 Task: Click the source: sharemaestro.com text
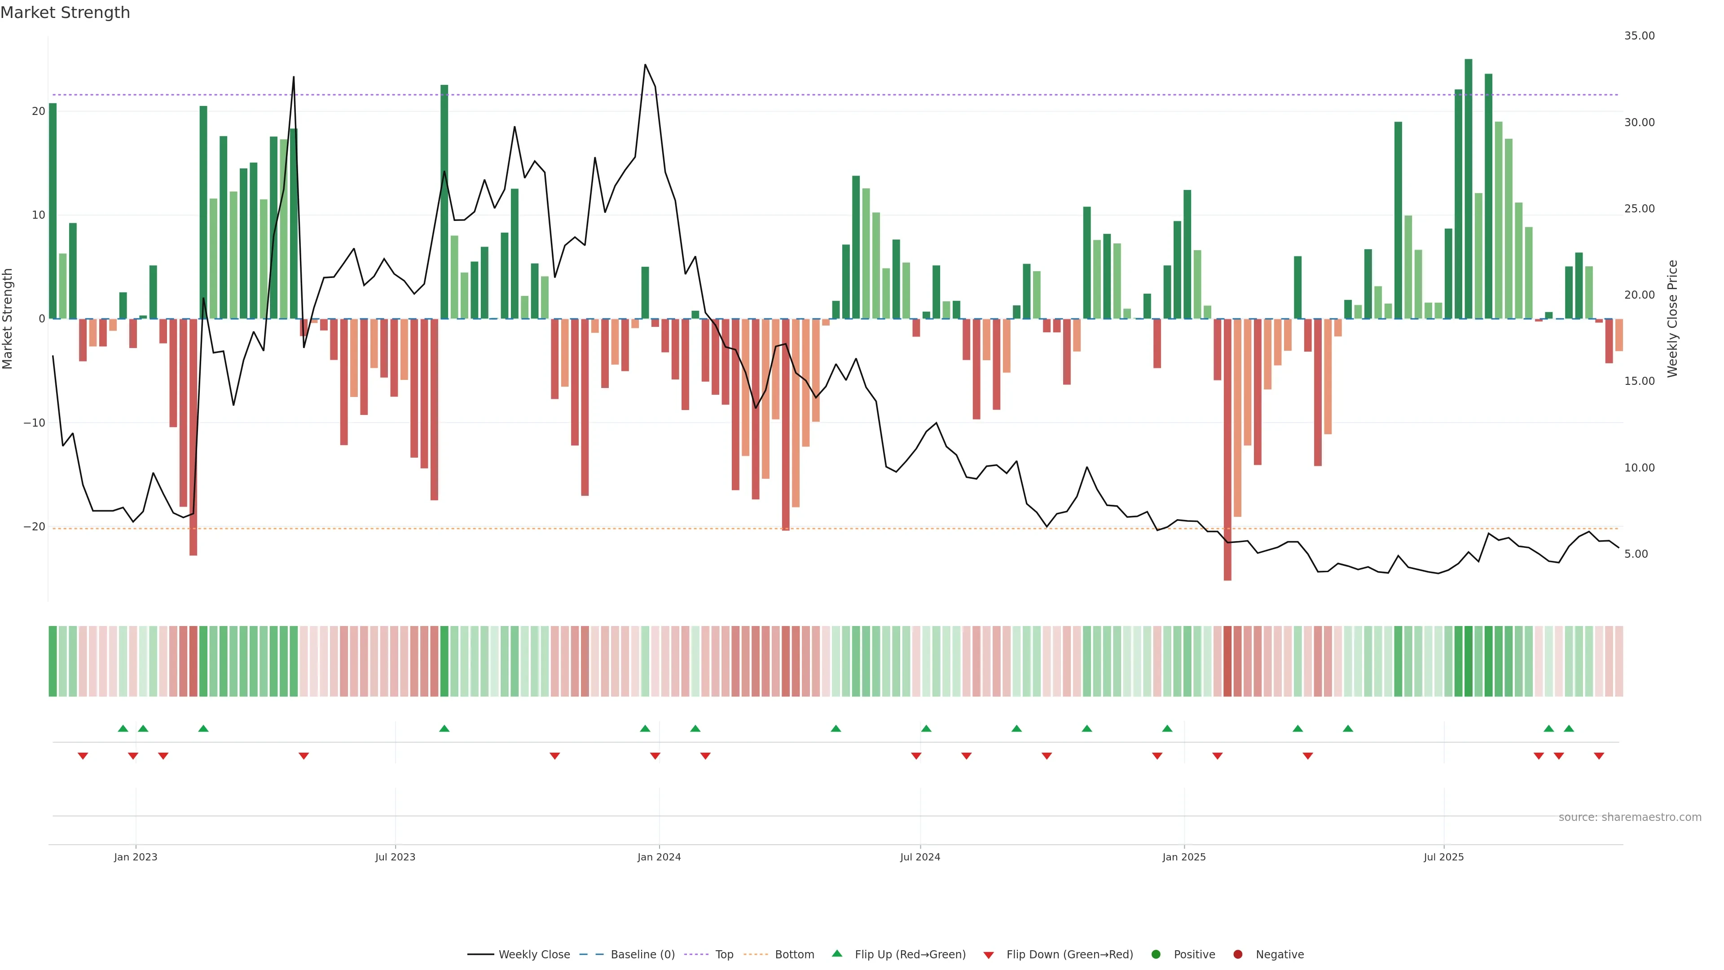(x=1630, y=817)
